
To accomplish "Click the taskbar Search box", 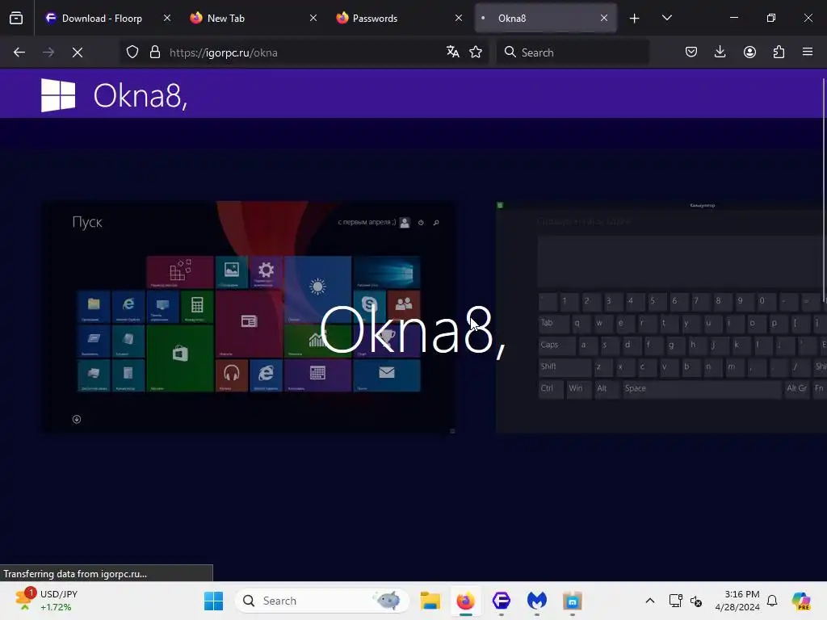I will [x=321, y=601].
